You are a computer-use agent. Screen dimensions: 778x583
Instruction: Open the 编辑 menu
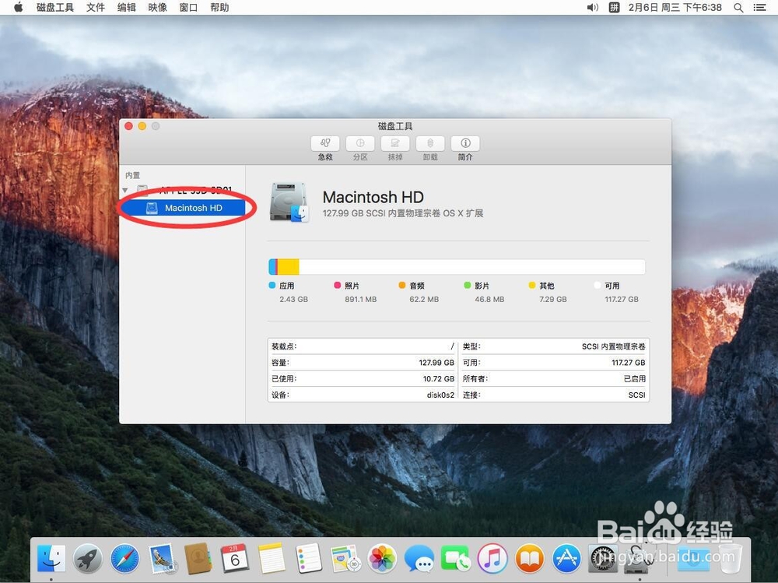127,8
